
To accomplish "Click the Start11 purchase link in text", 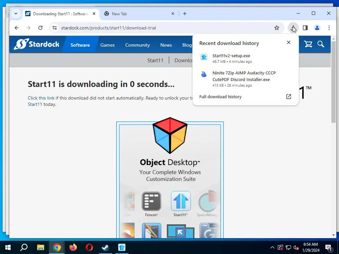I will pos(35,104).
